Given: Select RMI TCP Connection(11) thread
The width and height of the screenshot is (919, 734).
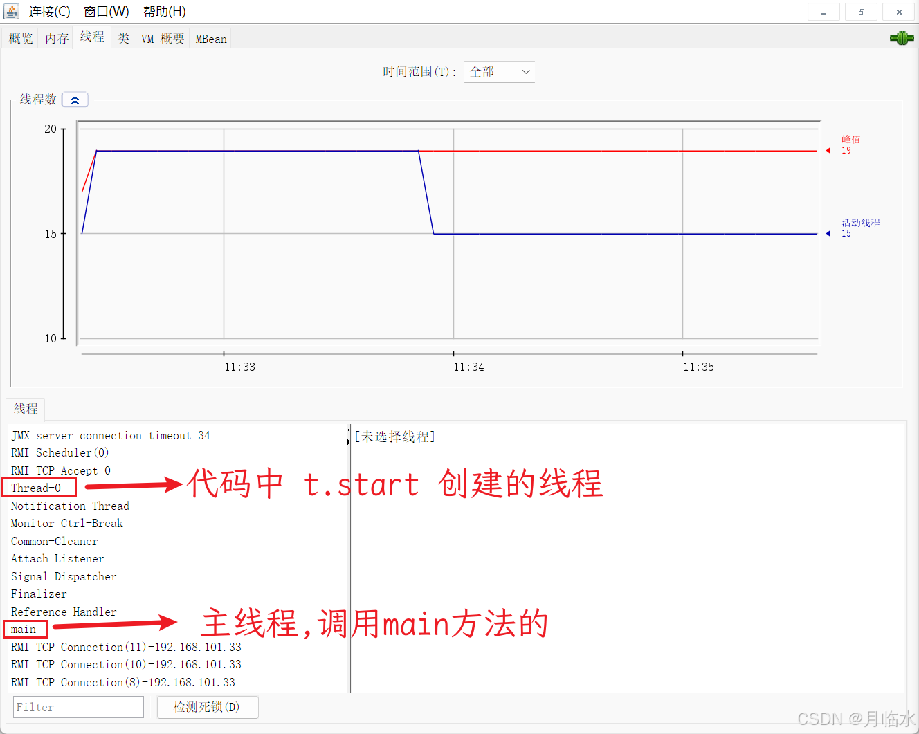Looking at the screenshot, I should (x=126, y=647).
